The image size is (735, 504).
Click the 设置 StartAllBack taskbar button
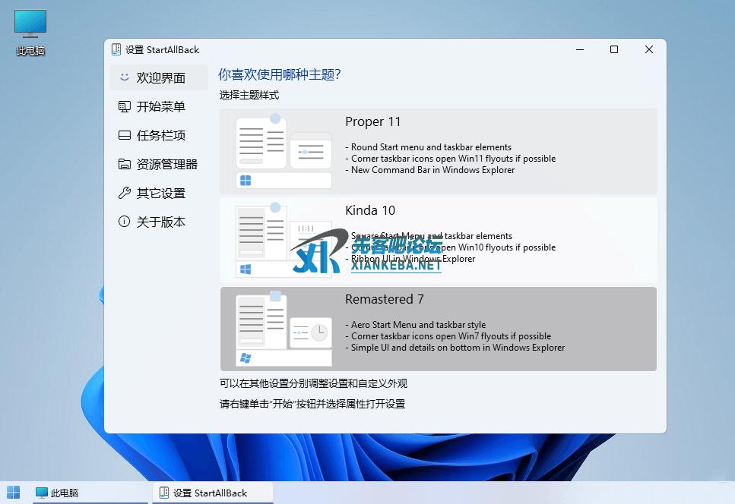click(203, 493)
